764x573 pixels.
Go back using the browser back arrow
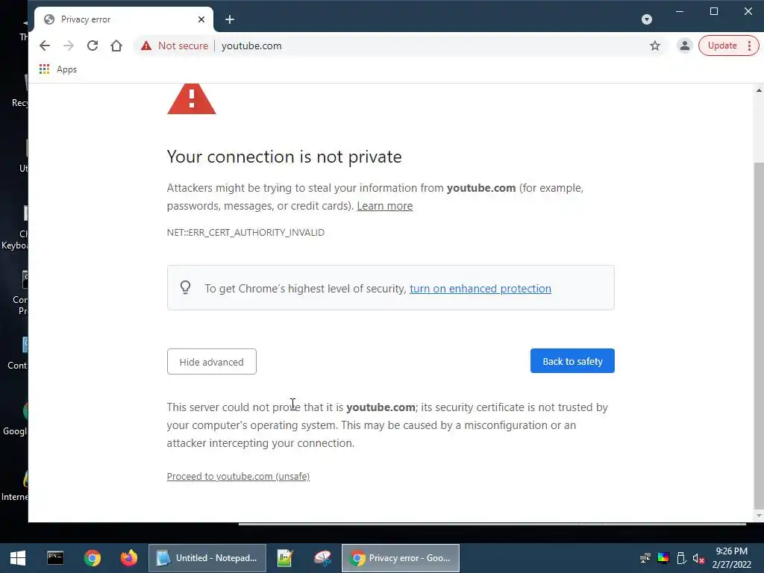point(44,46)
